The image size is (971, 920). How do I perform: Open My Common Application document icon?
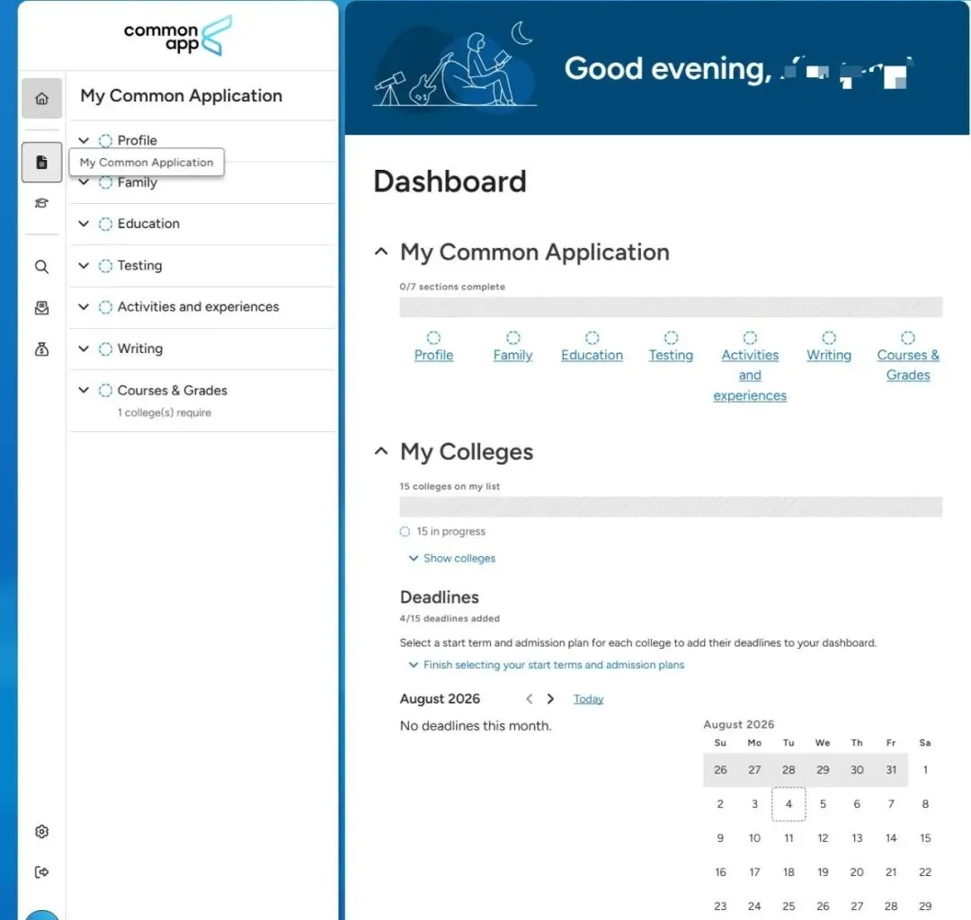pos(41,162)
